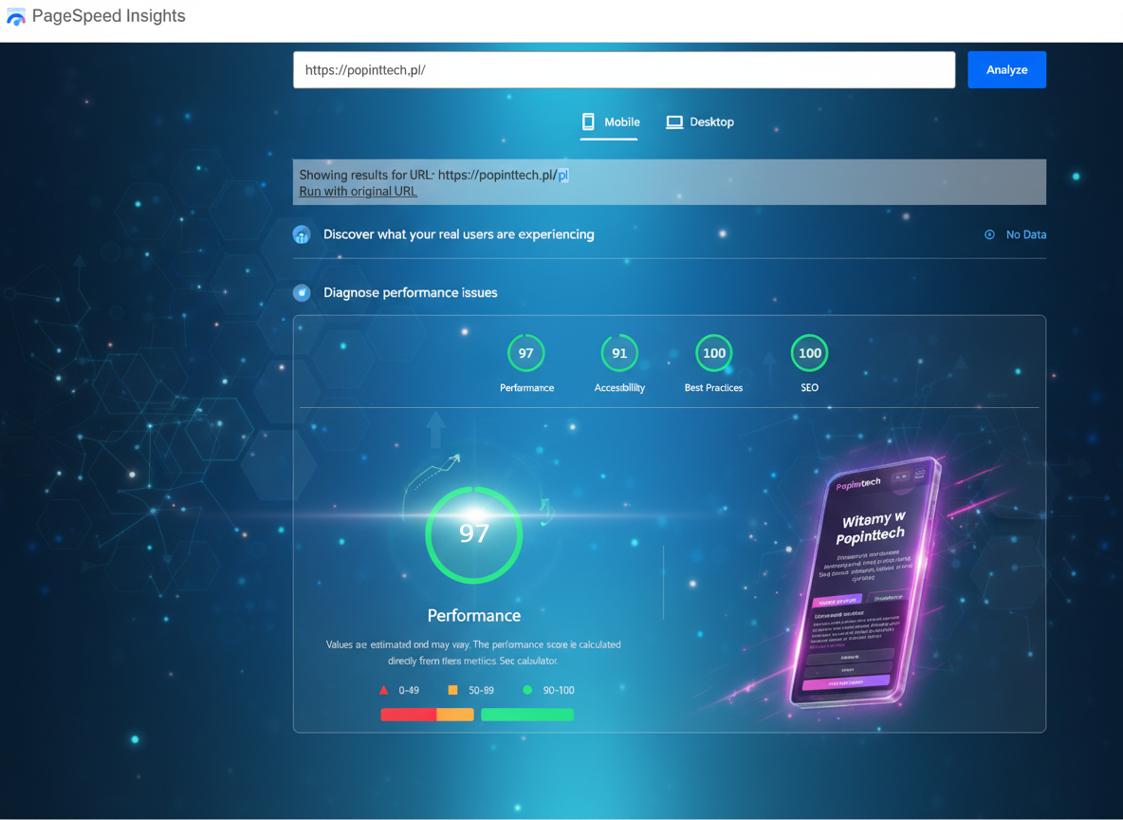Click the "Best Practices" label
Screen dimensions: 1123x820
(713, 388)
